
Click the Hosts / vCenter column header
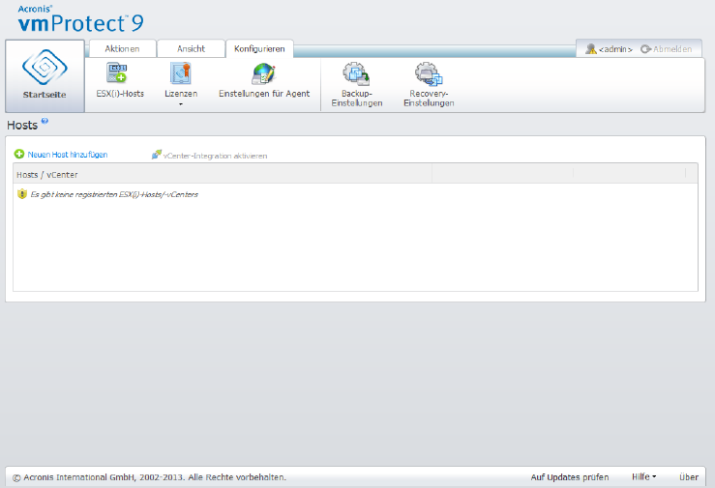click(223, 174)
